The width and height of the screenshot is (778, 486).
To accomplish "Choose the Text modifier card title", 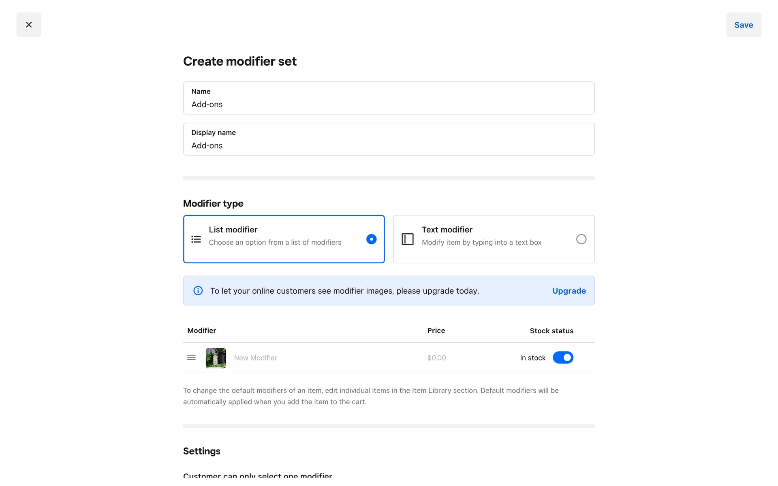I will tap(447, 230).
